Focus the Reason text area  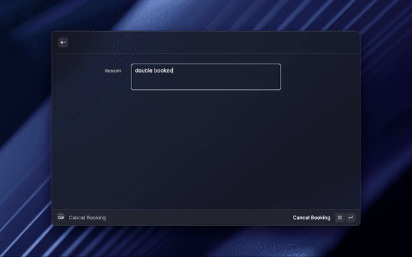point(205,77)
